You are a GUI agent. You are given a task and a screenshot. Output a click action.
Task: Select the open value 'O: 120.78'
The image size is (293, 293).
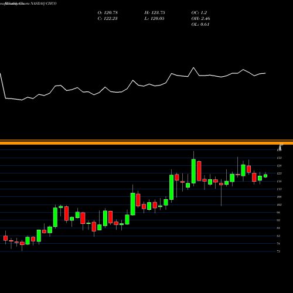[108, 13]
